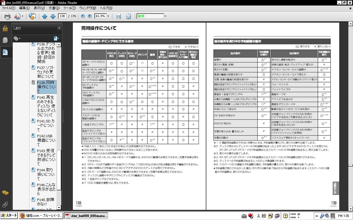Viewport: 353px width, 220px height.
Task: Collapse the しおり panel with header arrow
Action: click(x=59, y=28)
